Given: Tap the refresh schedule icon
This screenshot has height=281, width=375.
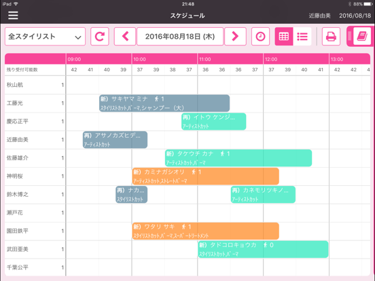Looking at the screenshot, I should pos(100,37).
